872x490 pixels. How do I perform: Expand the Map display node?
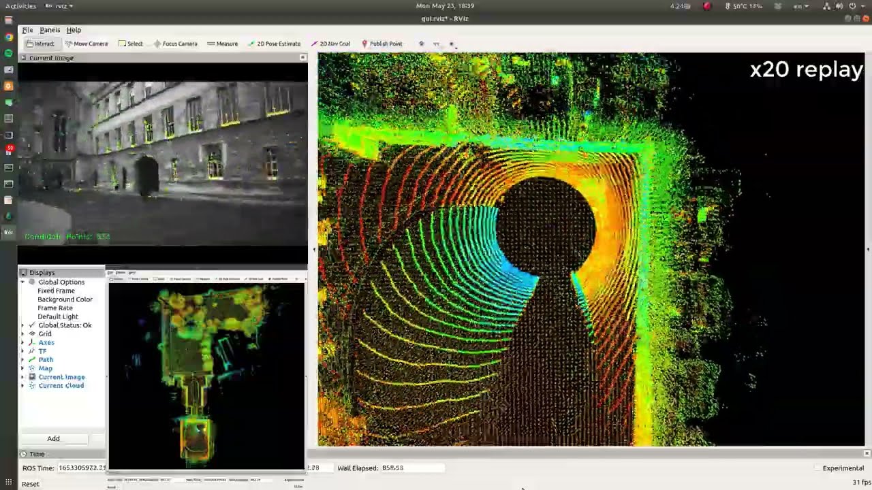click(22, 368)
